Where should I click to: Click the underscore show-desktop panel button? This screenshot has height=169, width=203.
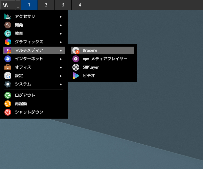[x=18, y=5]
